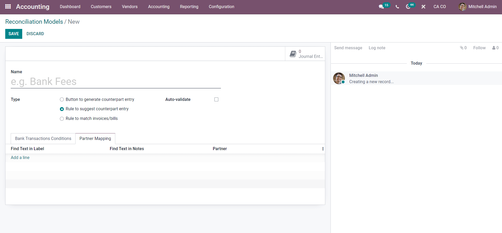Click the Journal Entries book icon
Viewport: 502px width, 233px height.
[x=293, y=54]
